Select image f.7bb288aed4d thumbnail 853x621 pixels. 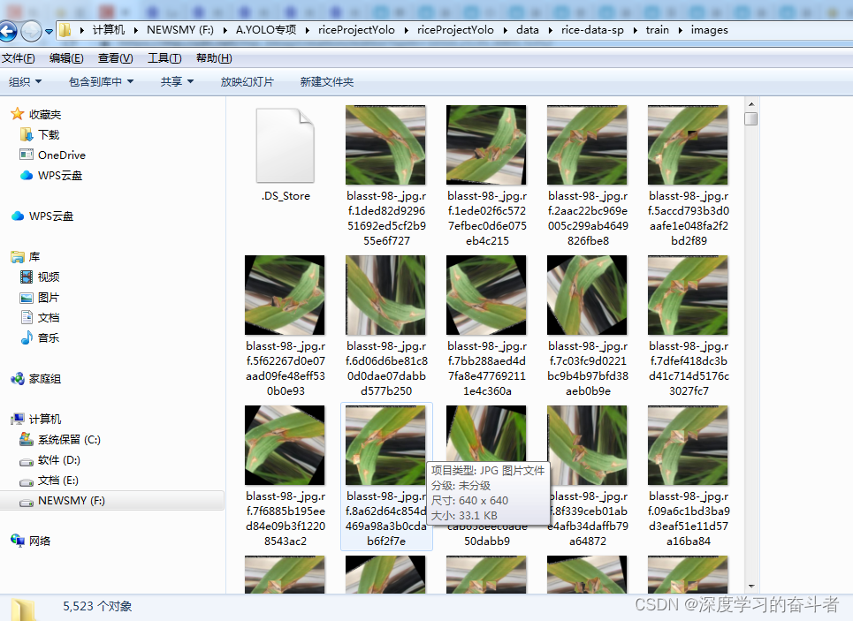point(486,295)
